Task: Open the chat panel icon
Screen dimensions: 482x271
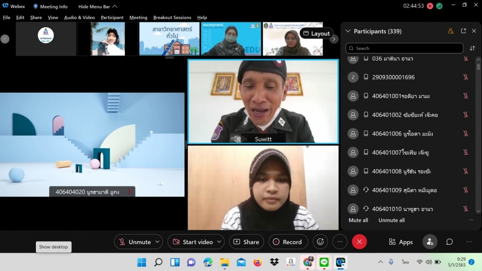Action: pos(449,242)
